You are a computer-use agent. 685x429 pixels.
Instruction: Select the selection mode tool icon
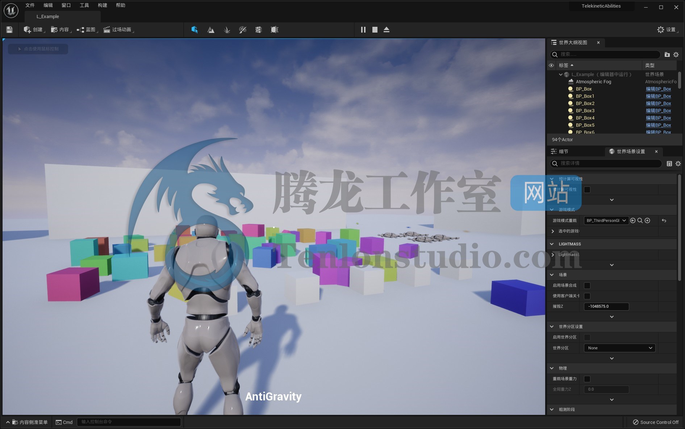pyautogui.click(x=195, y=30)
